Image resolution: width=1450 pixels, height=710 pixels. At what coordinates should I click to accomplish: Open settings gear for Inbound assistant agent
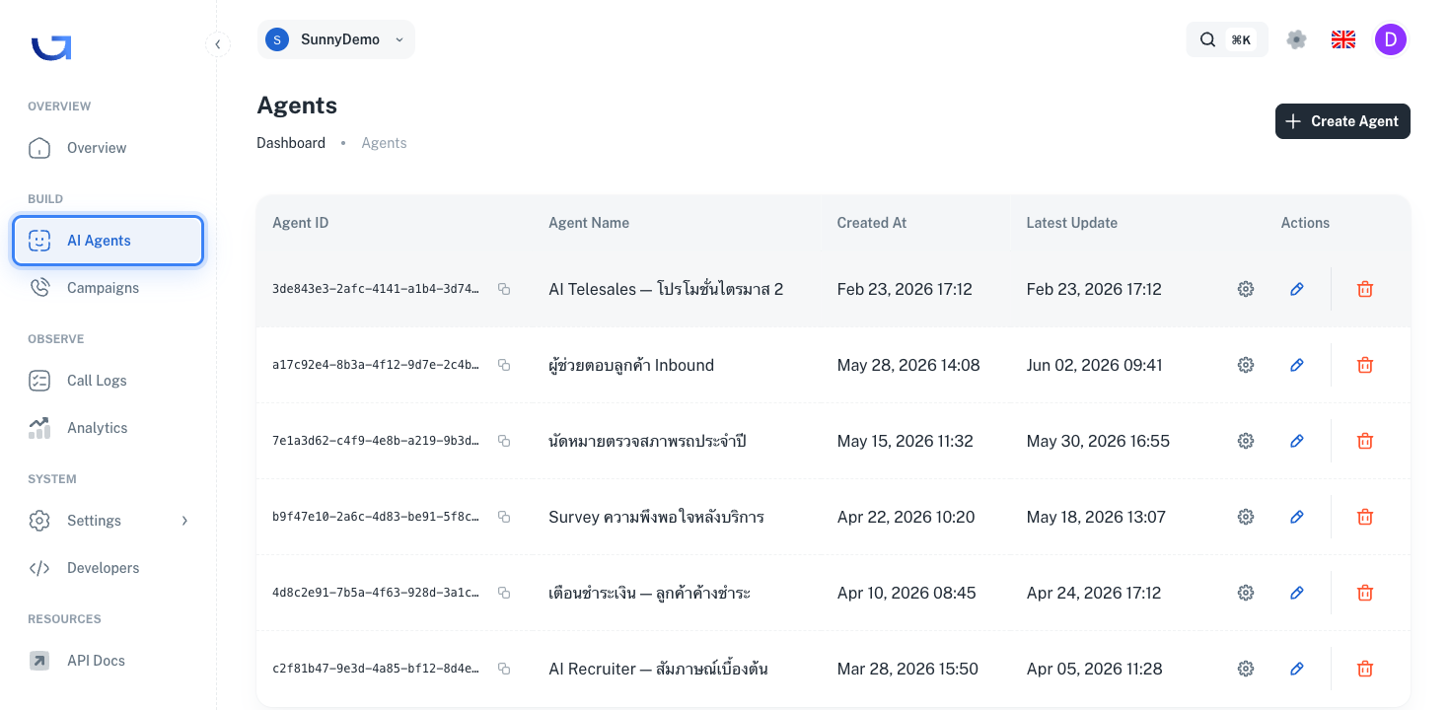[x=1246, y=365]
